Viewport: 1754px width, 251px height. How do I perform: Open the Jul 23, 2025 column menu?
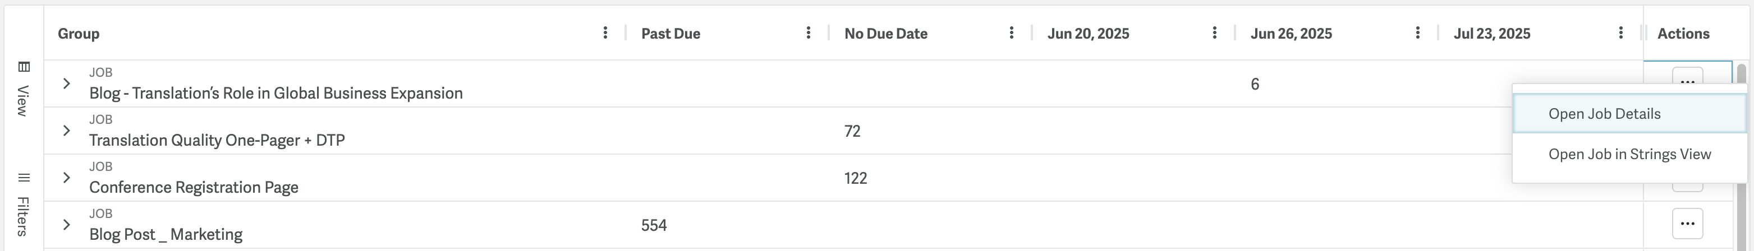coord(1620,32)
